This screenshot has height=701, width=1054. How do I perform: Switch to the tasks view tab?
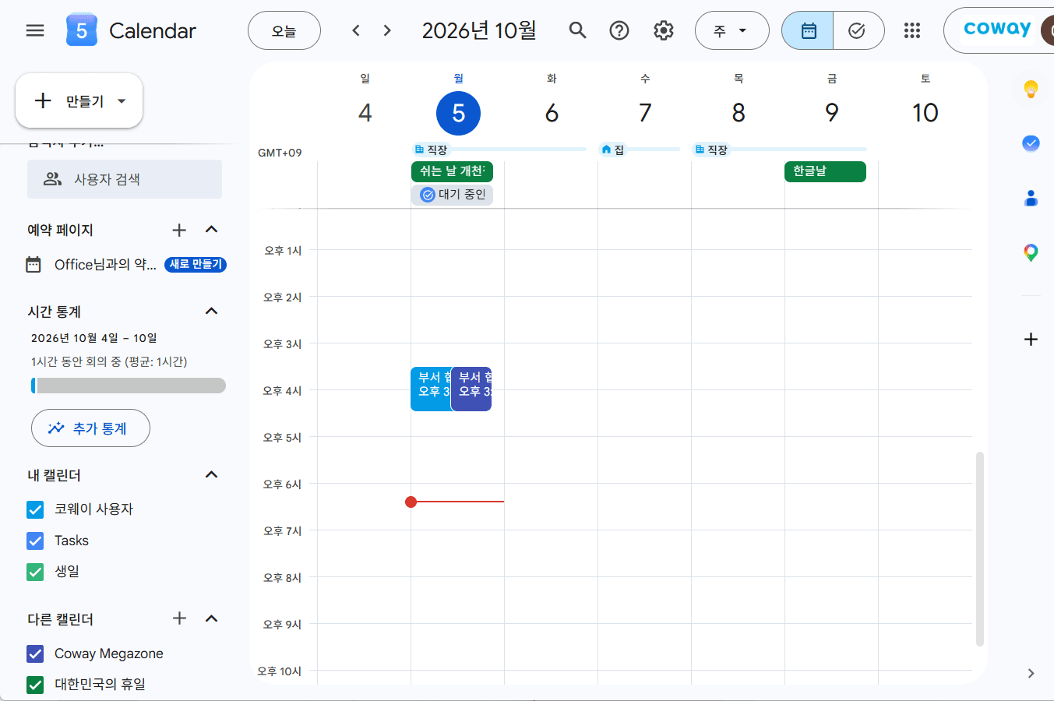pos(858,30)
